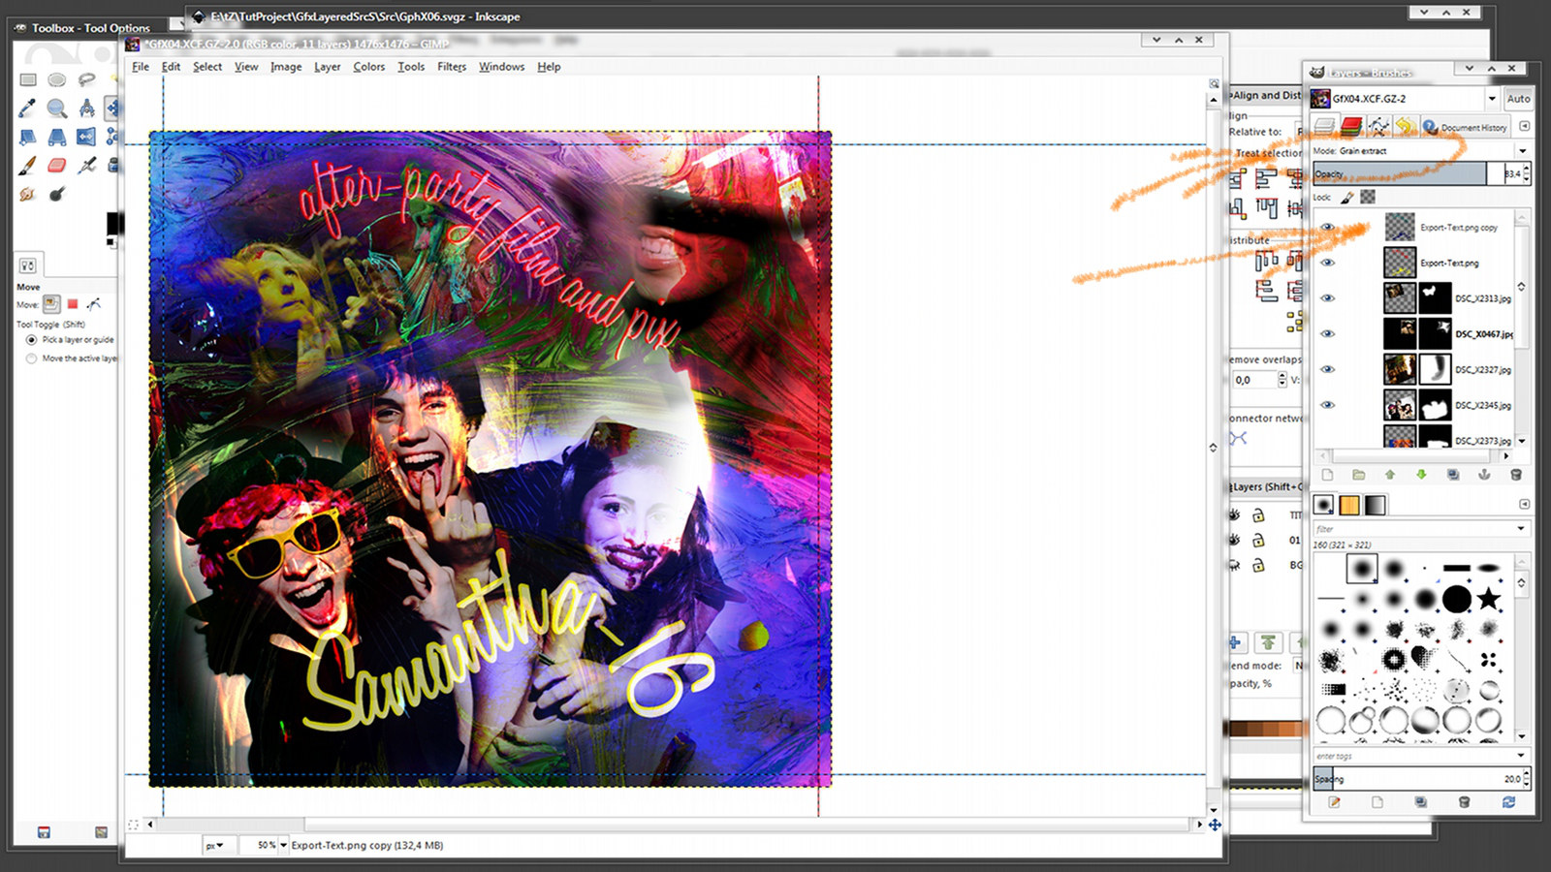Activate the Color Picker eyedropper tool

click(x=25, y=107)
